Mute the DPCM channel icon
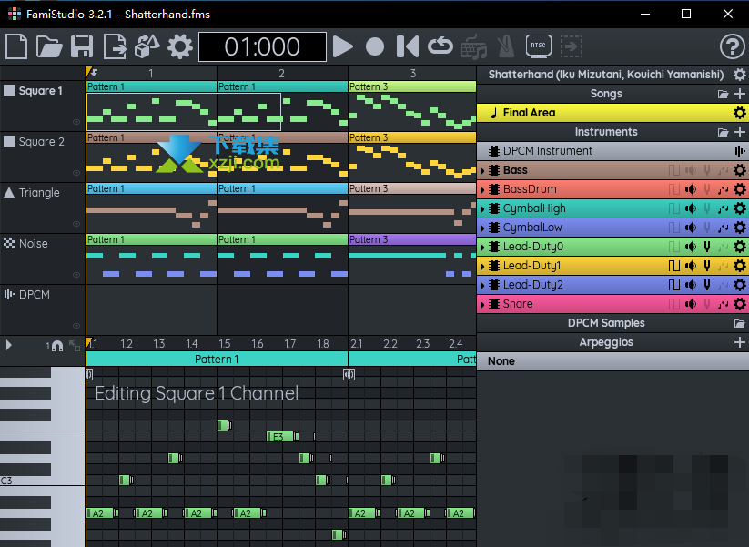Viewport: 749px width, 547px height. point(9,294)
